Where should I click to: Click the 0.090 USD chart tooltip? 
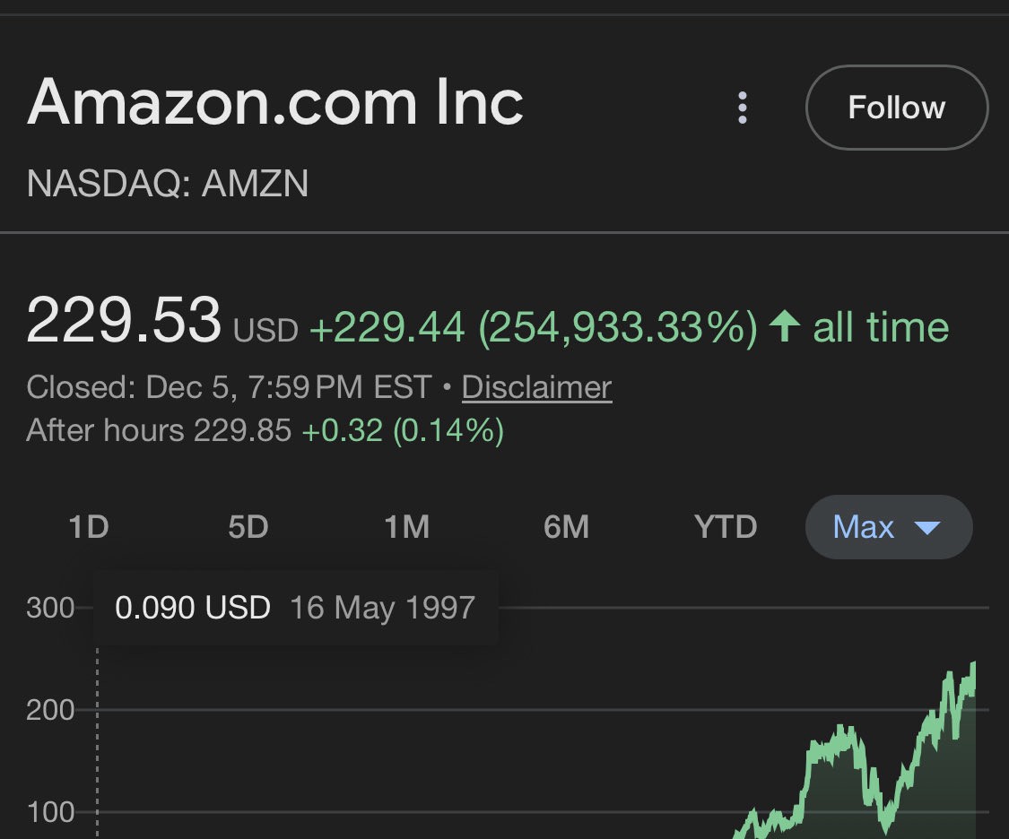[x=296, y=608]
